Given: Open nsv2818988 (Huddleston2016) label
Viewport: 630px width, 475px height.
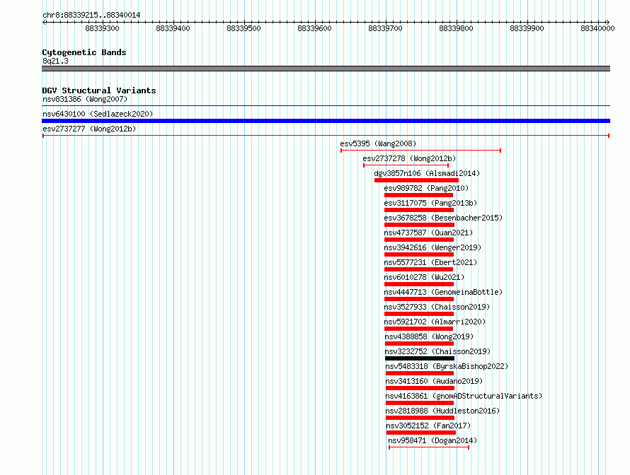Looking at the screenshot, I should tap(442, 411).
